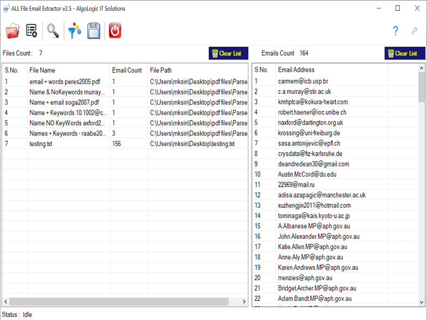Open the email filter funnel icon

pos(74,31)
